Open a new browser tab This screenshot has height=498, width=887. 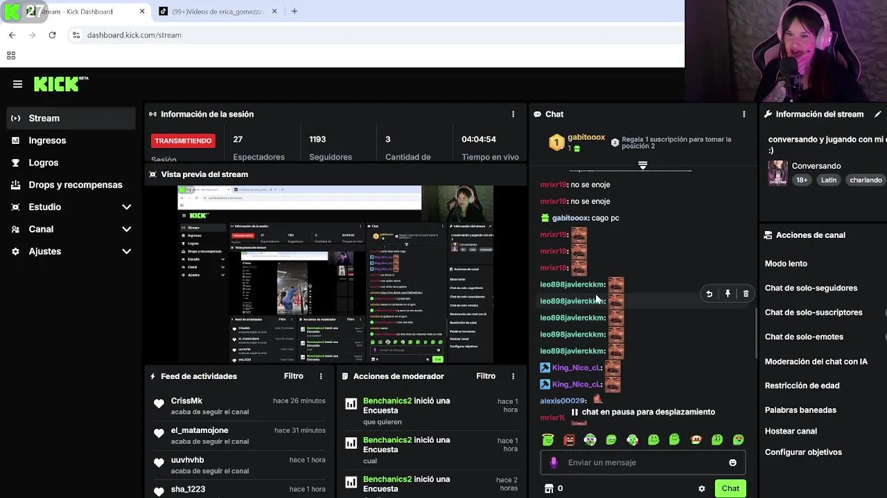(294, 12)
